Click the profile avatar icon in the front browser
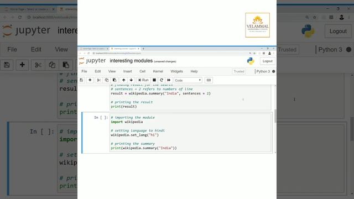 pyautogui.click(x=269, y=53)
